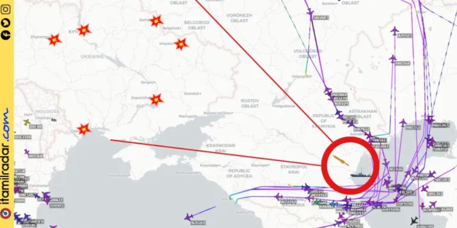
Task: Click the explosion marker at Kyiv
Action: coord(84,30)
